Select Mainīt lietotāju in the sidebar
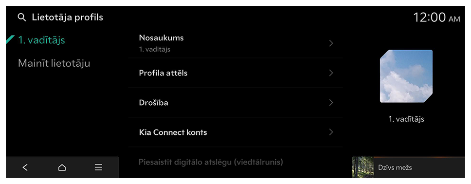The height and width of the screenshot is (184, 471). click(x=54, y=63)
